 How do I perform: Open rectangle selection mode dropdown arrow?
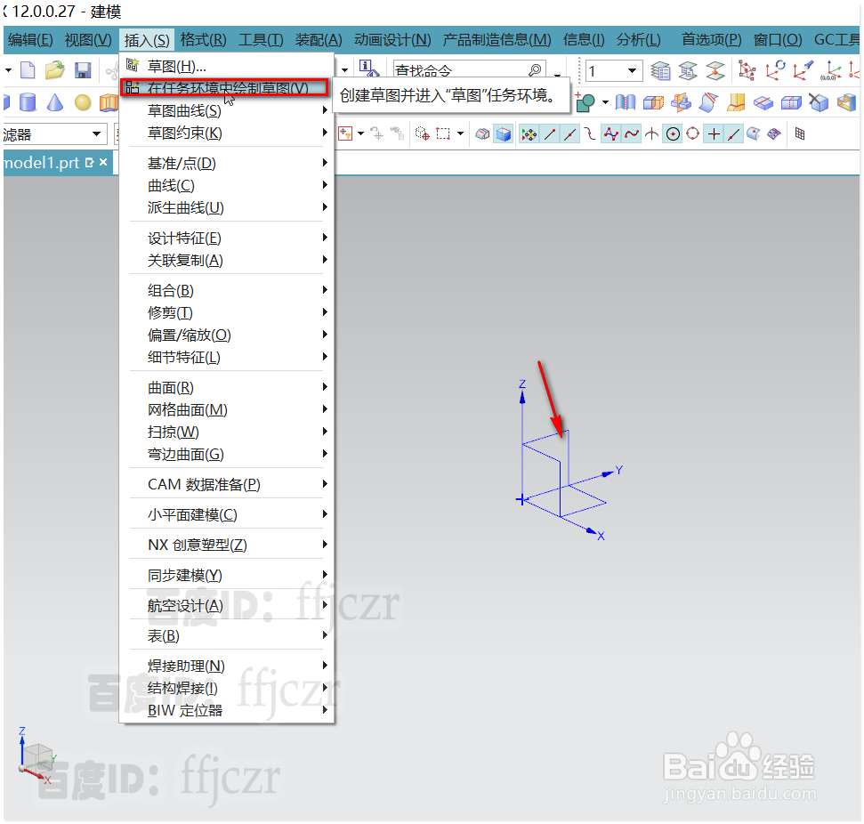click(460, 133)
